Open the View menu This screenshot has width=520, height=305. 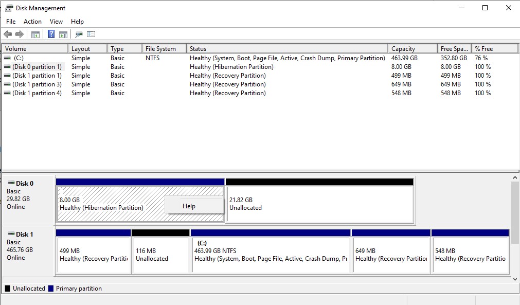point(56,22)
